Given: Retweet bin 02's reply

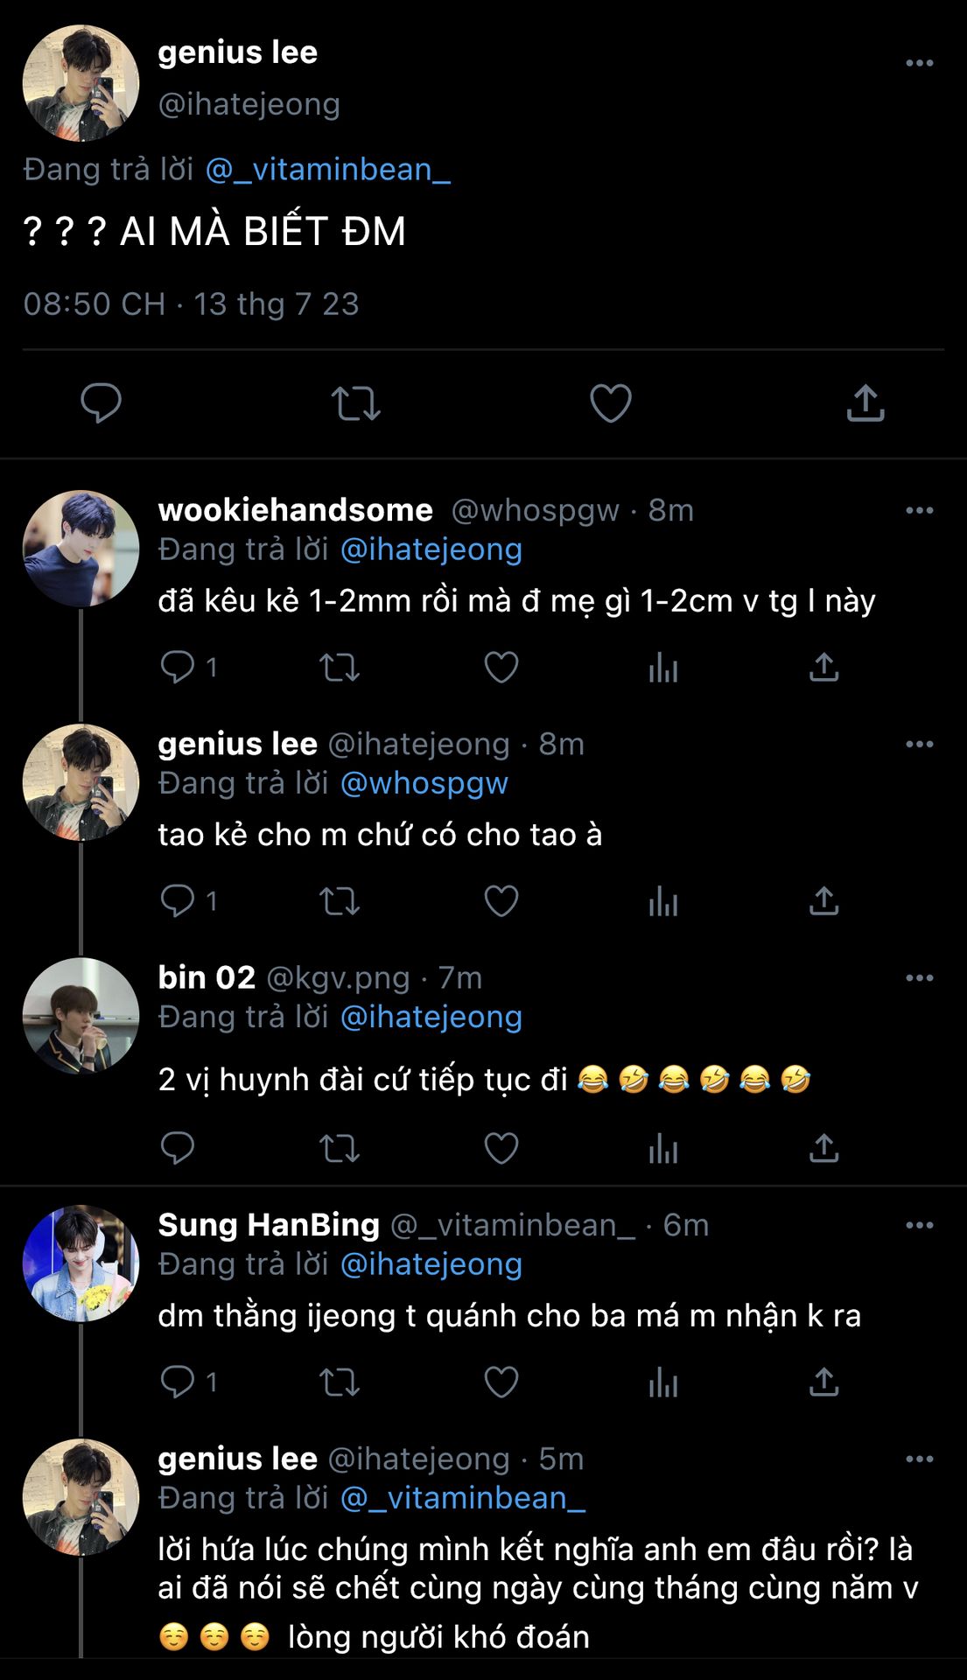Looking at the screenshot, I should (340, 1148).
